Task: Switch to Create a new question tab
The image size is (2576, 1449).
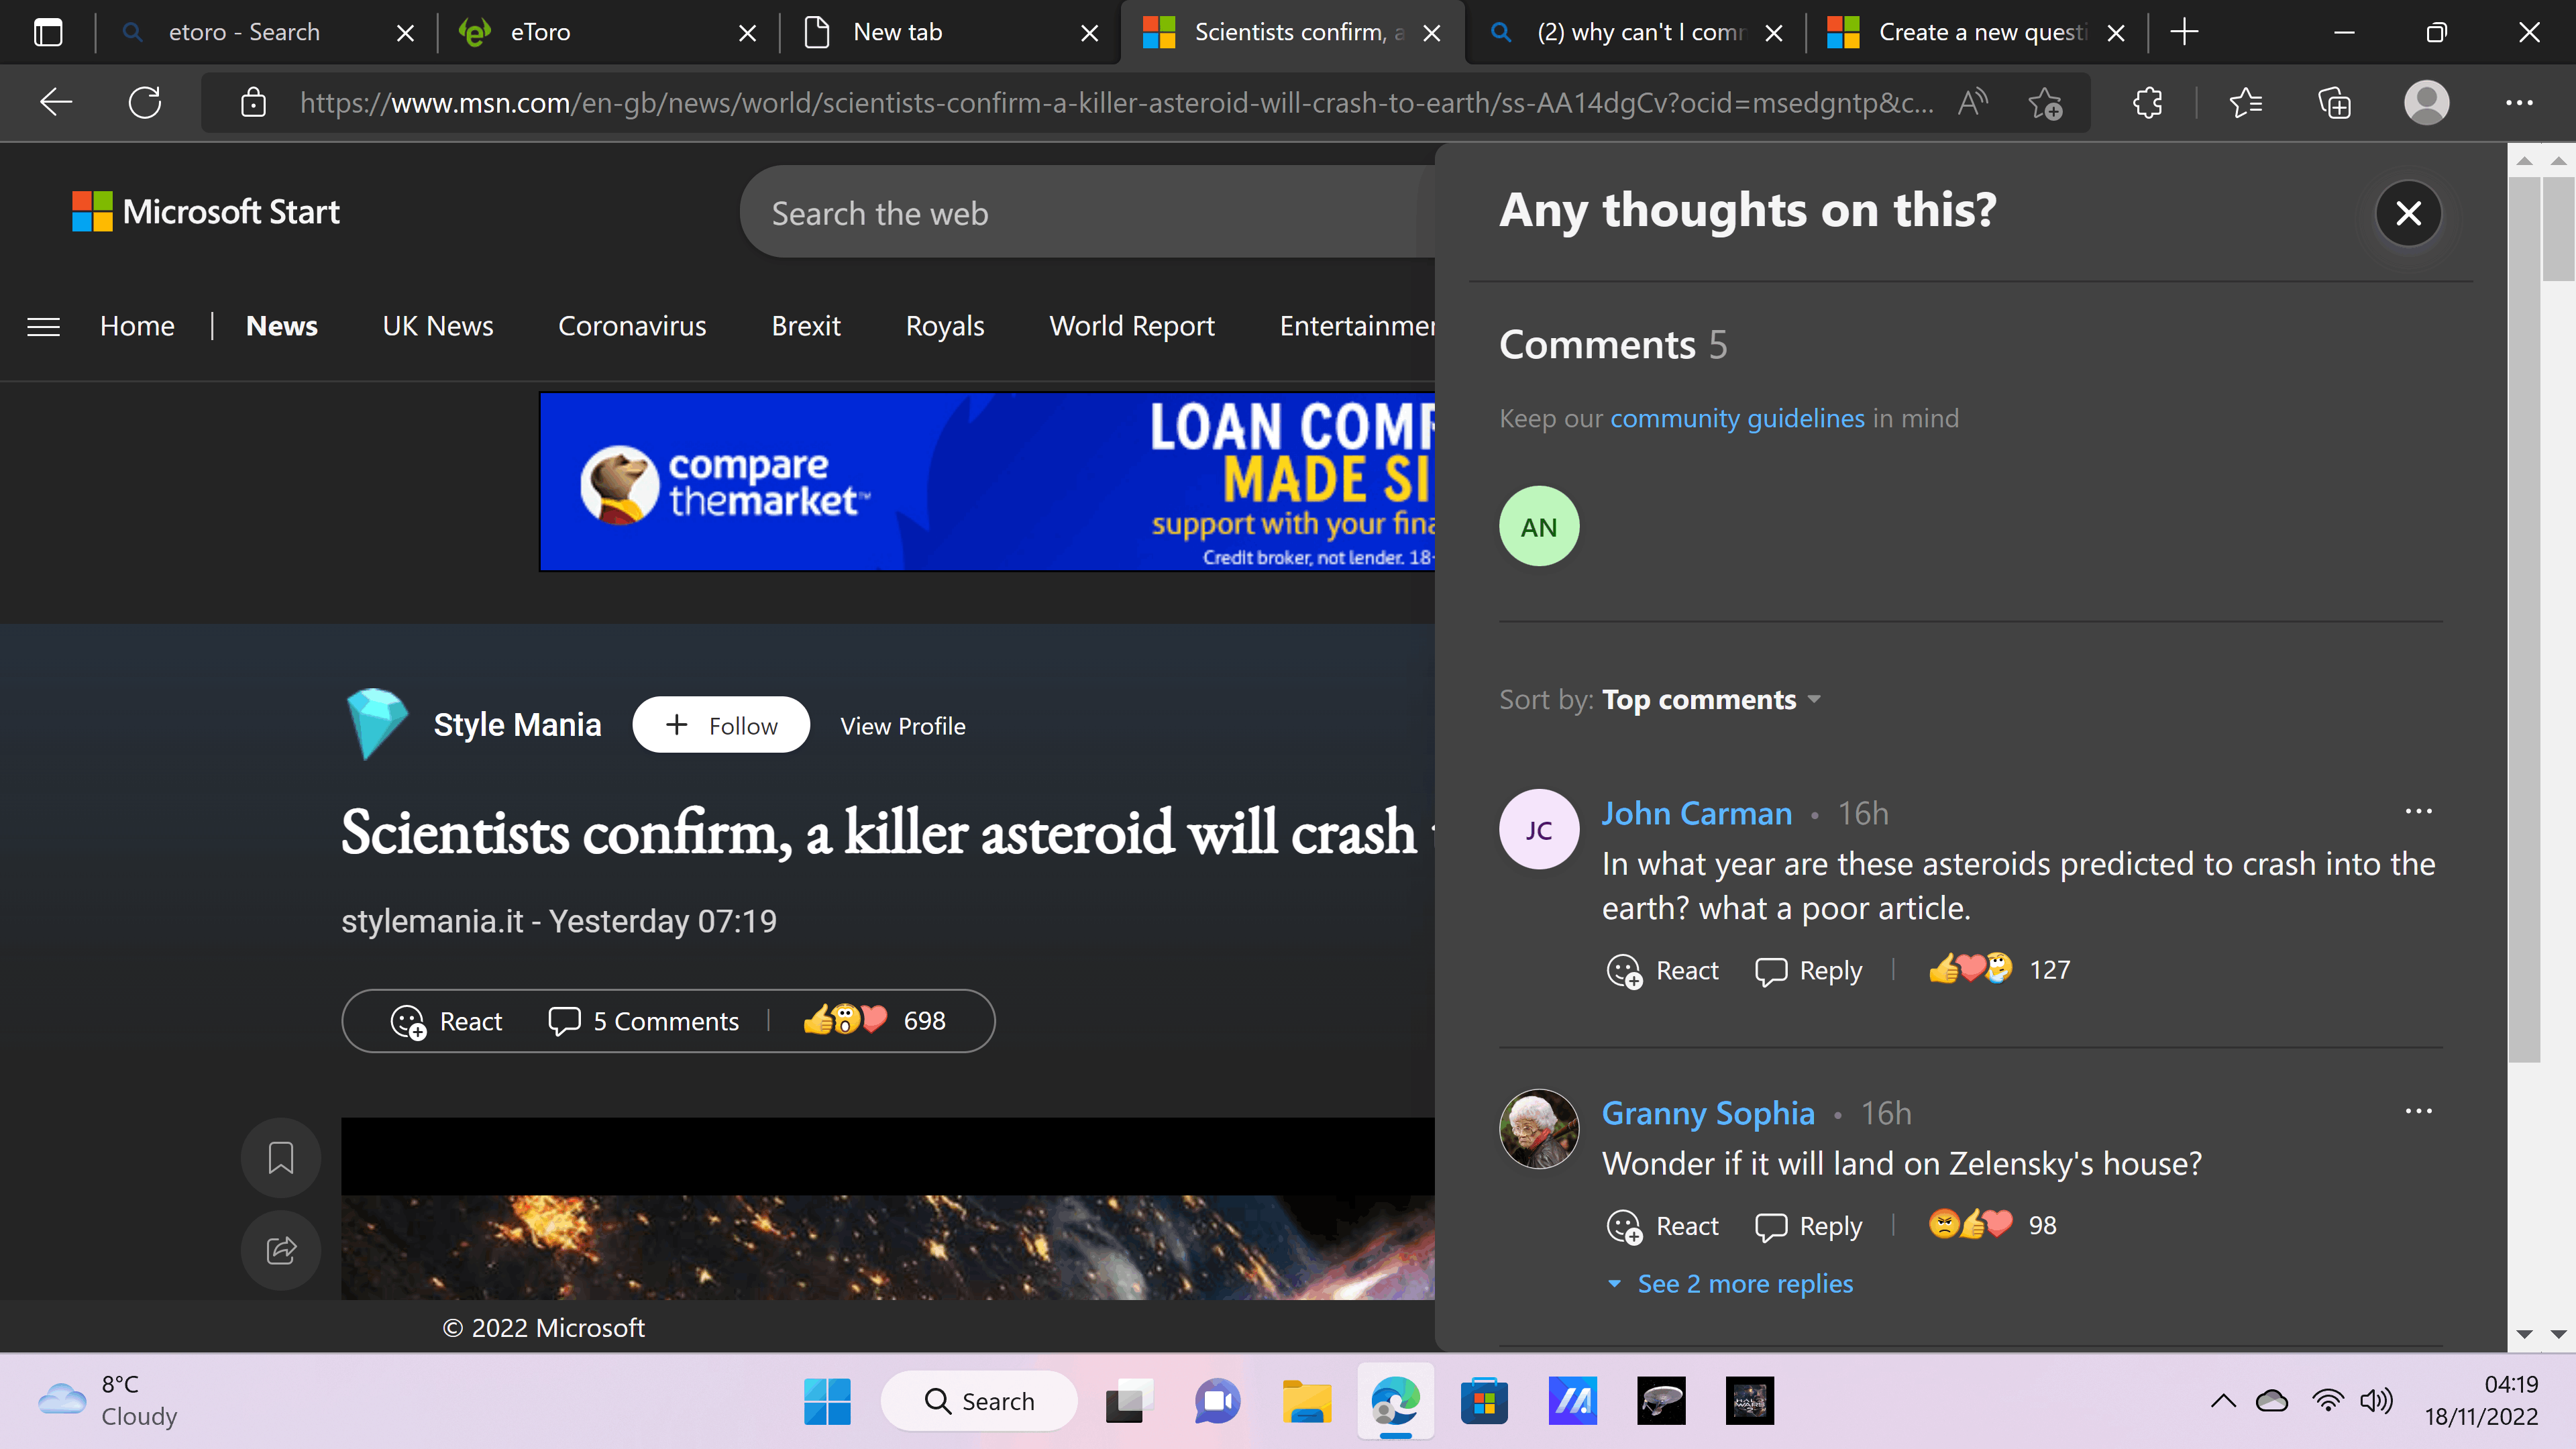Action: 1975,32
